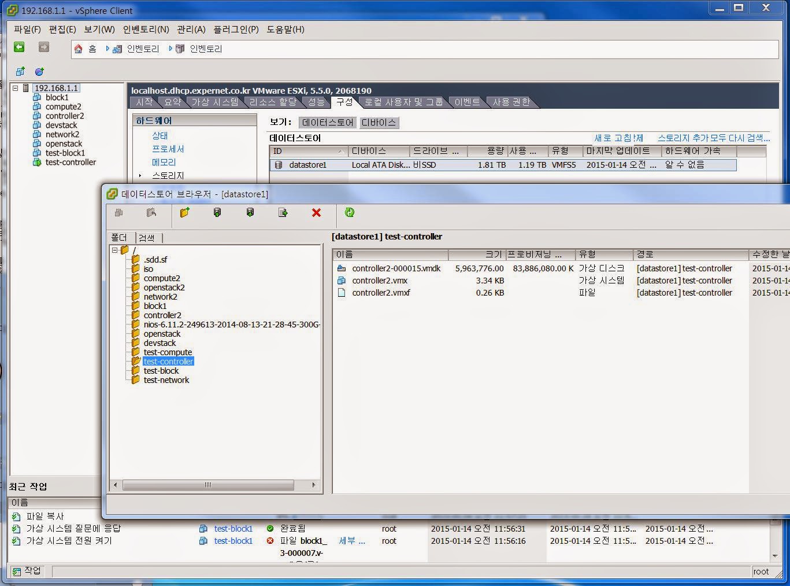
Task: Click the host server icon next to 192.168.1.1
Action: [x=26, y=88]
